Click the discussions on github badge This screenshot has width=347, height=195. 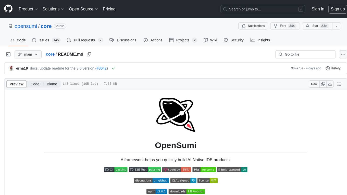pyautogui.click(x=151, y=180)
